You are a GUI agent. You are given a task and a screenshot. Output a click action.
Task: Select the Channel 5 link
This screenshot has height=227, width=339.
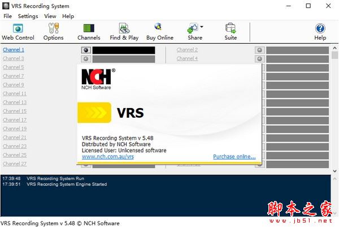point(14,67)
